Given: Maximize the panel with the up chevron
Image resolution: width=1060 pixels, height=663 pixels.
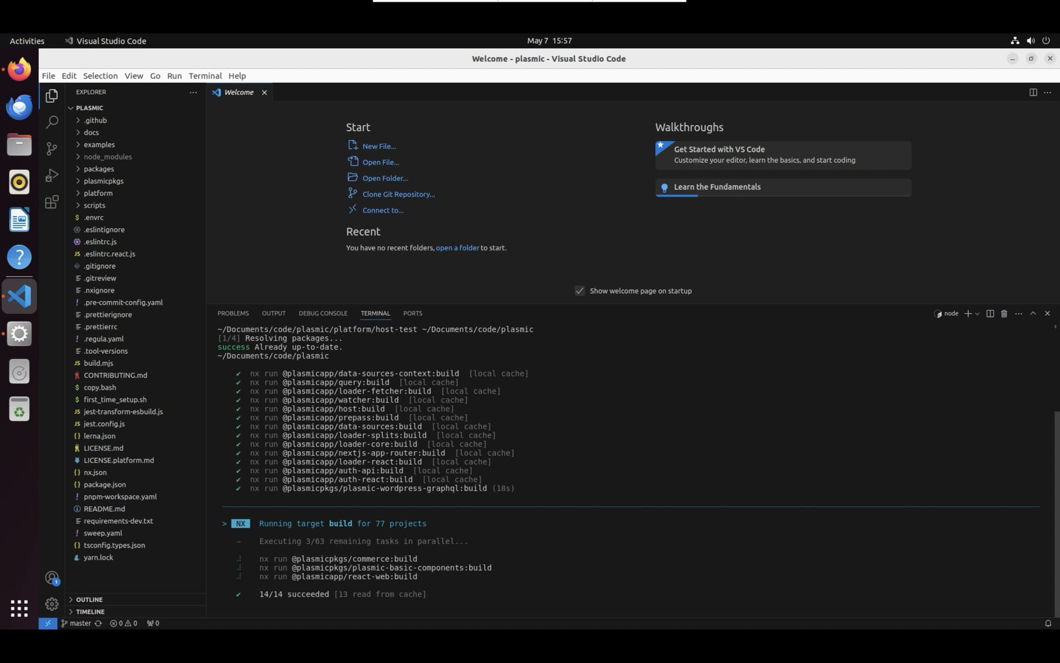Looking at the screenshot, I should tap(1033, 313).
